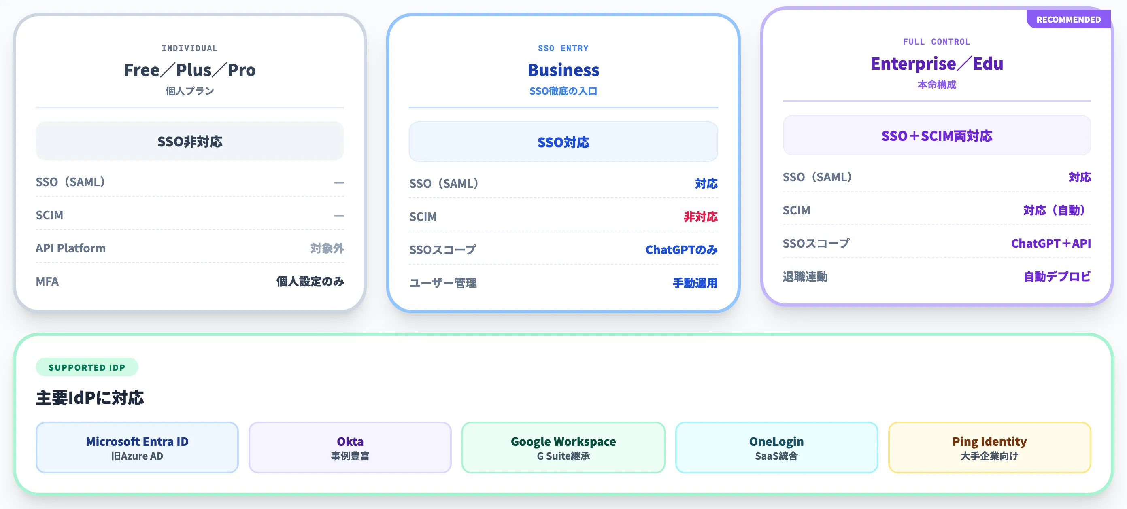Click the 対象外 value

327,248
